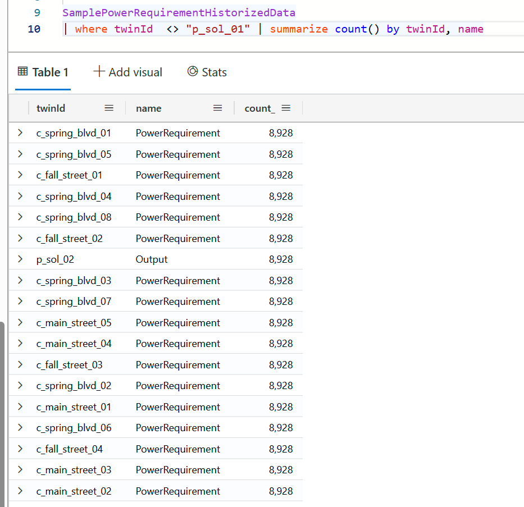Switch to the Table 1 tab
Viewport: 524px width, 507px height.
pos(49,72)
